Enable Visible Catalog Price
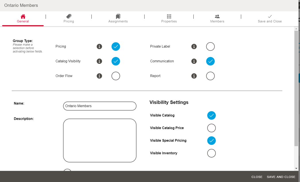Viewport: 300px width, 182px height. [211, 128]
